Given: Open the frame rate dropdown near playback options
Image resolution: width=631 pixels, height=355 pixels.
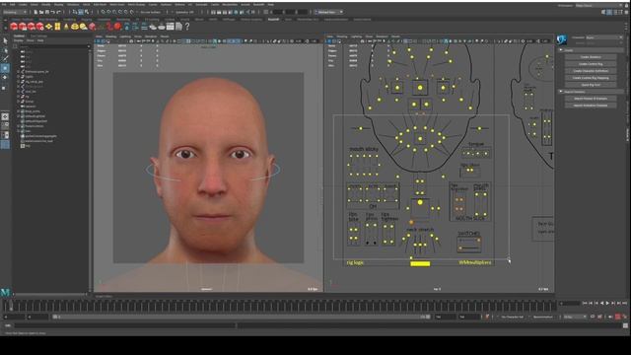Looking at the screenshot, I should (575, 318).
